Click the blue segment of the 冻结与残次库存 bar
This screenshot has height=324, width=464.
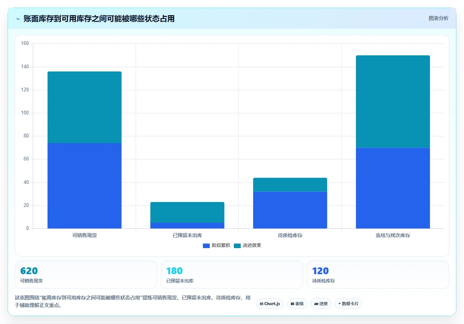(x=393, y=188)
